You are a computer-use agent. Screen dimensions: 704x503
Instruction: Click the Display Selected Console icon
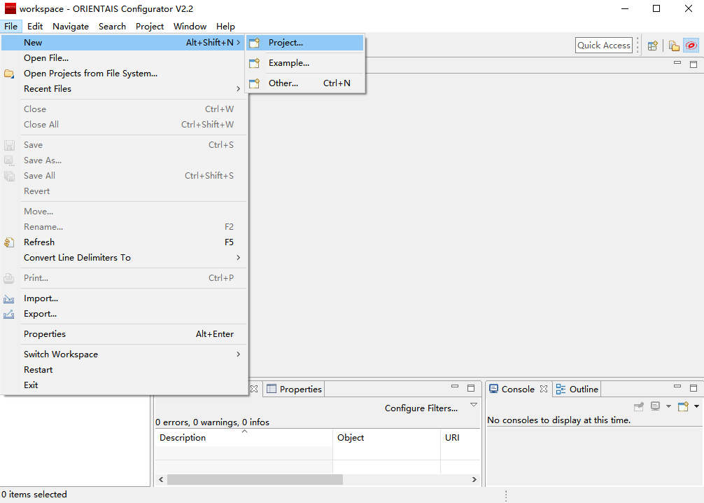coord(656,406)
